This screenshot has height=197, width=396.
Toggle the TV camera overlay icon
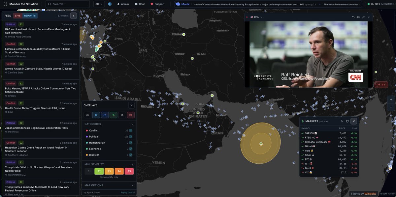click(131, 115)
